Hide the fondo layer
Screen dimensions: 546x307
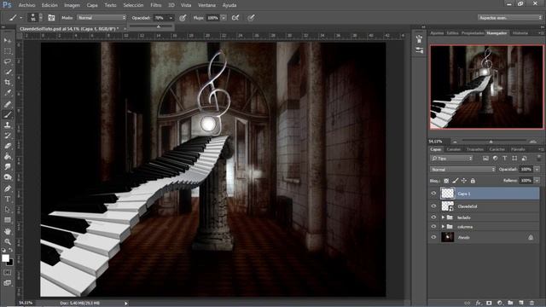tap(433, 237)
